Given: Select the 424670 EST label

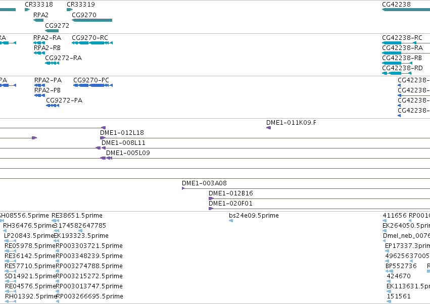Looking at the screenshot, I should click(x=399, y=276).
